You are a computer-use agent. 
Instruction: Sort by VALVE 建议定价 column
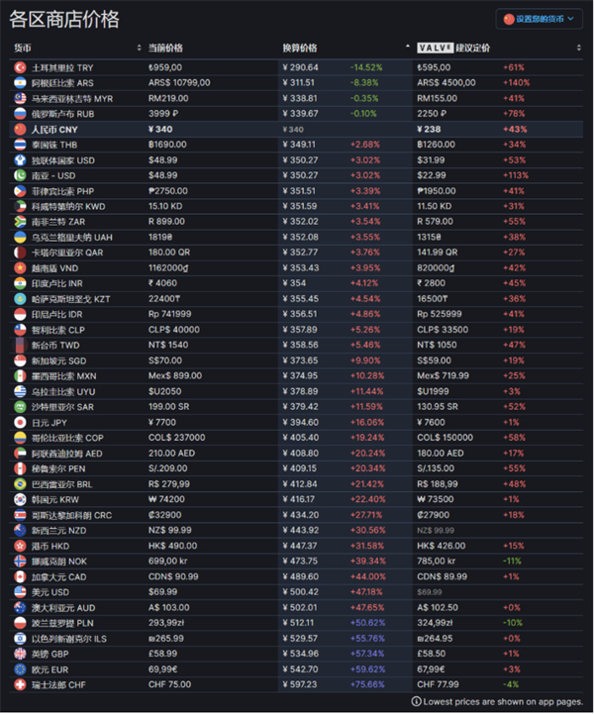coord(578,48)
